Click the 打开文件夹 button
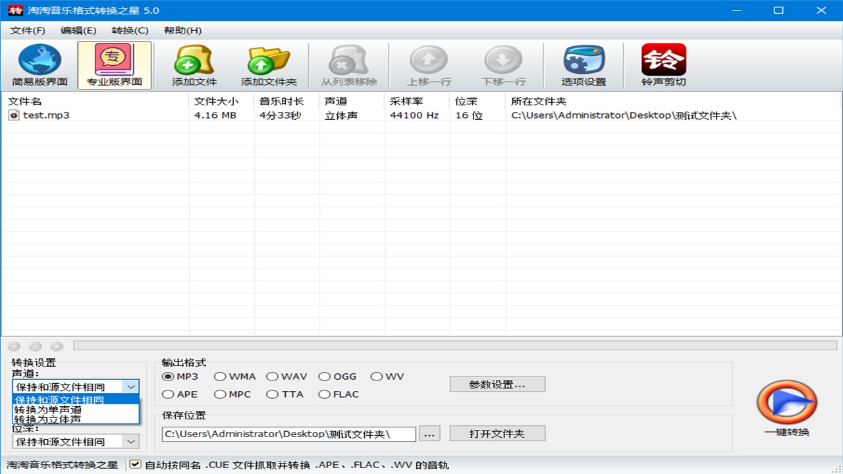Screen dimensions: 843x474 tap(497, 434)
